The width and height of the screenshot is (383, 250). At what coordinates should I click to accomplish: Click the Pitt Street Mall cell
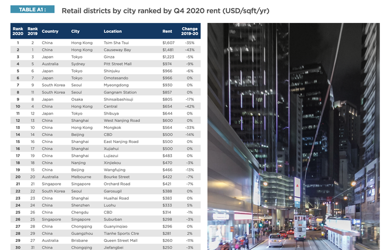(x=118, y=64)
